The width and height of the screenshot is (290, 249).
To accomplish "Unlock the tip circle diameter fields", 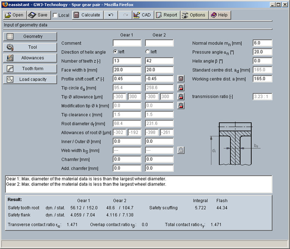I will coord(181,88).
